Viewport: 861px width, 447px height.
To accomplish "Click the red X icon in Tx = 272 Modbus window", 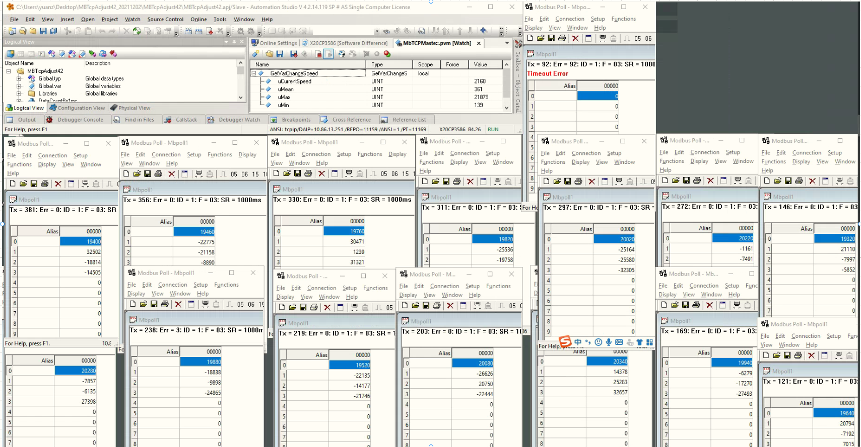I will 710,181.
